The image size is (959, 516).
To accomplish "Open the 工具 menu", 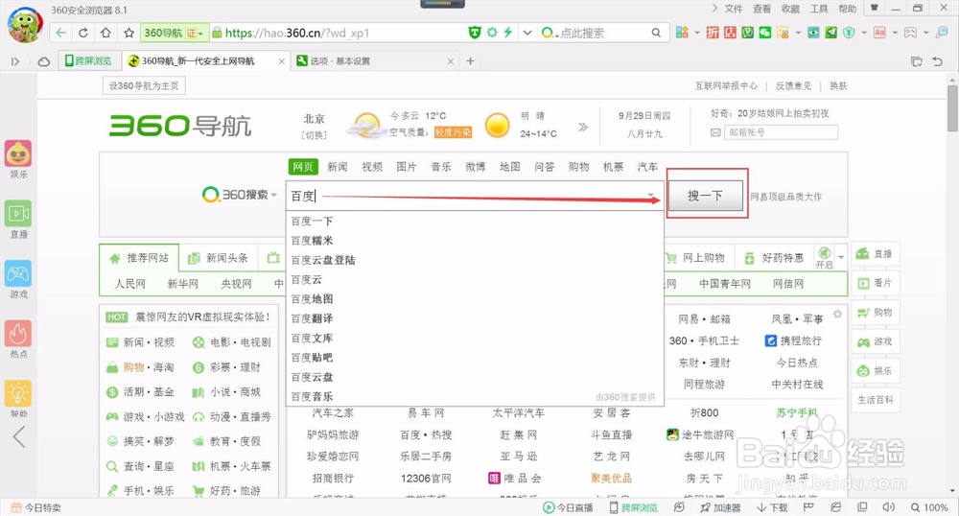I will [x=819, y=9].
